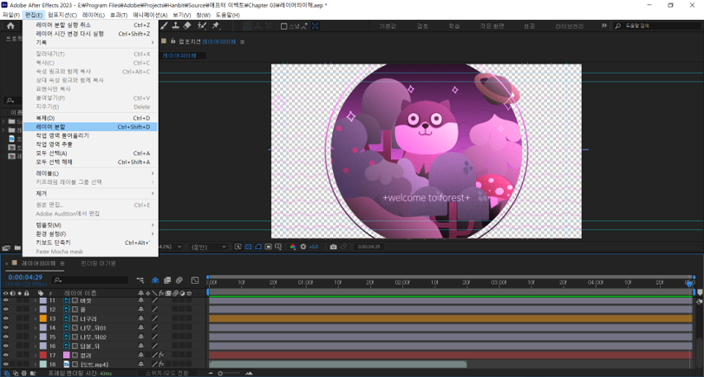Screen dimensions: 704x377
Task: Hide layer 13 너구리 eye toggle
Action: 6,318
